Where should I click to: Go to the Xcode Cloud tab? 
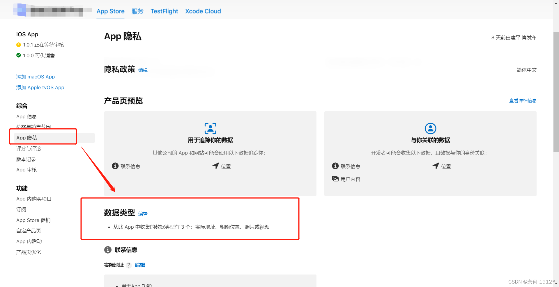203,11
